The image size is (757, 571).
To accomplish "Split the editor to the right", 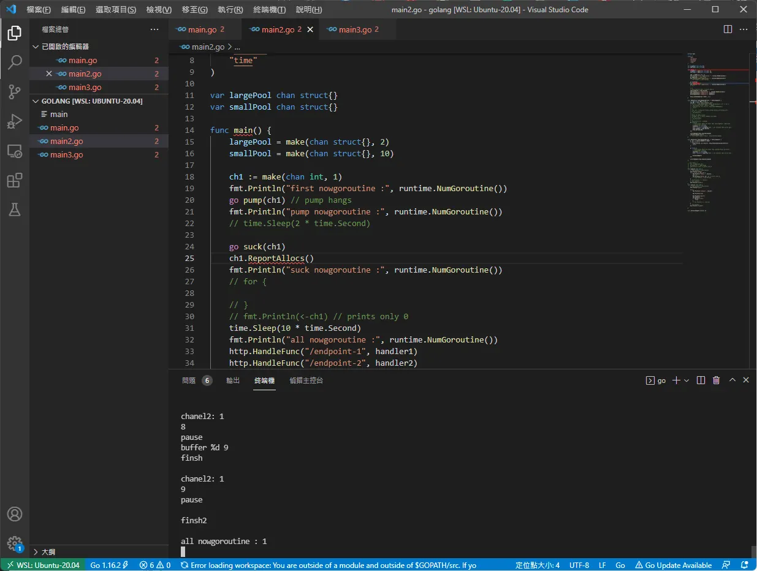I will click(728, 29).
